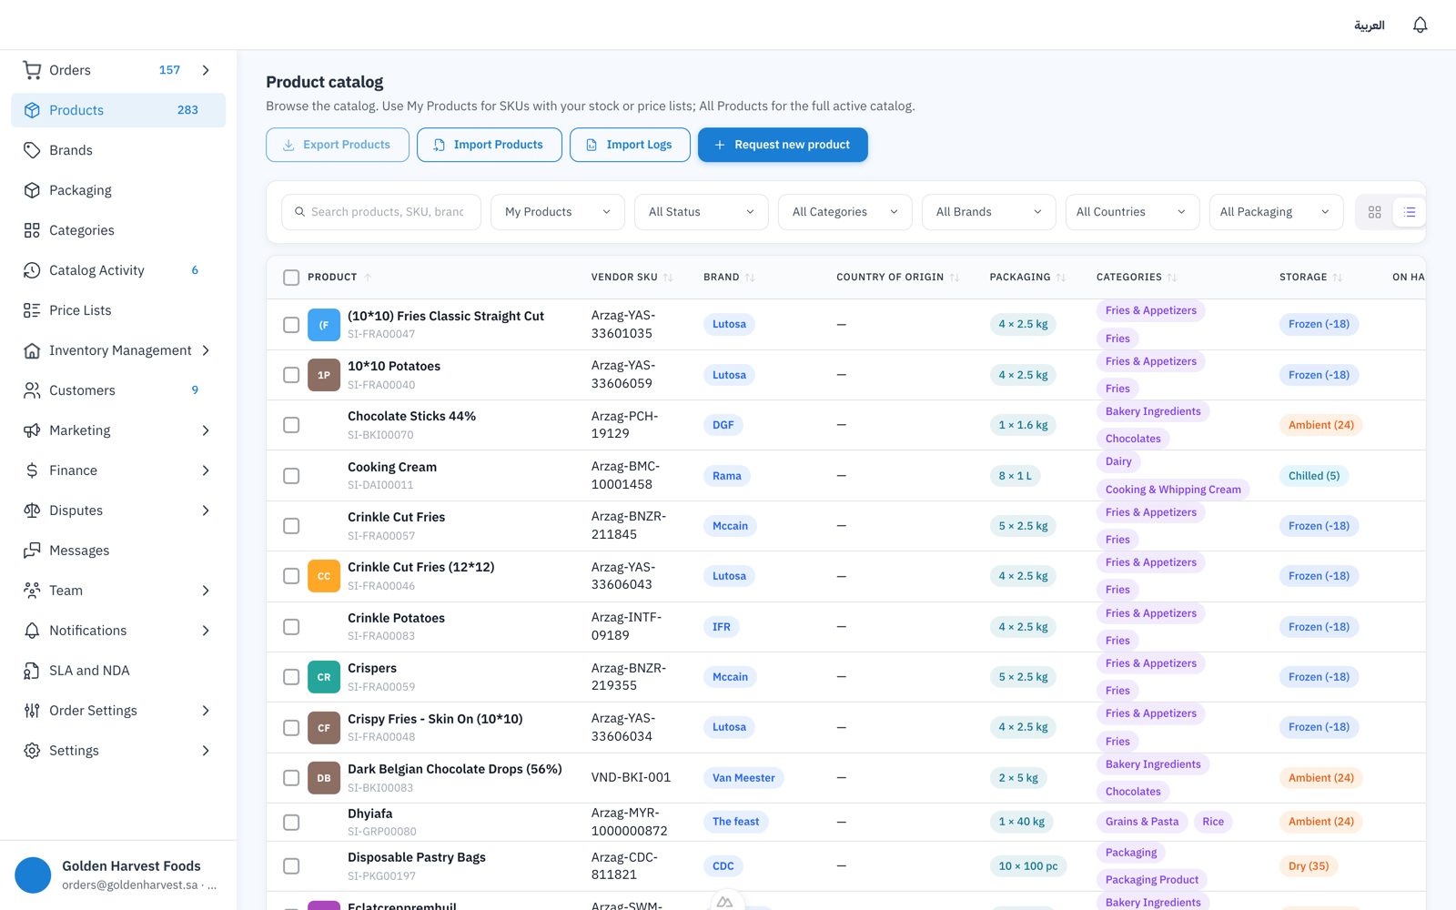
Task: Open Import Logs
Action: (x=630, y=145)
